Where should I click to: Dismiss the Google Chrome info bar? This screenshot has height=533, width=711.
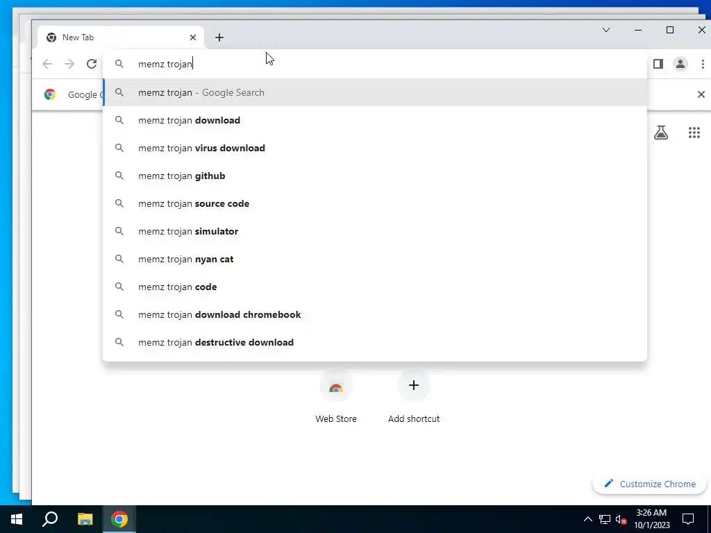coord(701,94)
